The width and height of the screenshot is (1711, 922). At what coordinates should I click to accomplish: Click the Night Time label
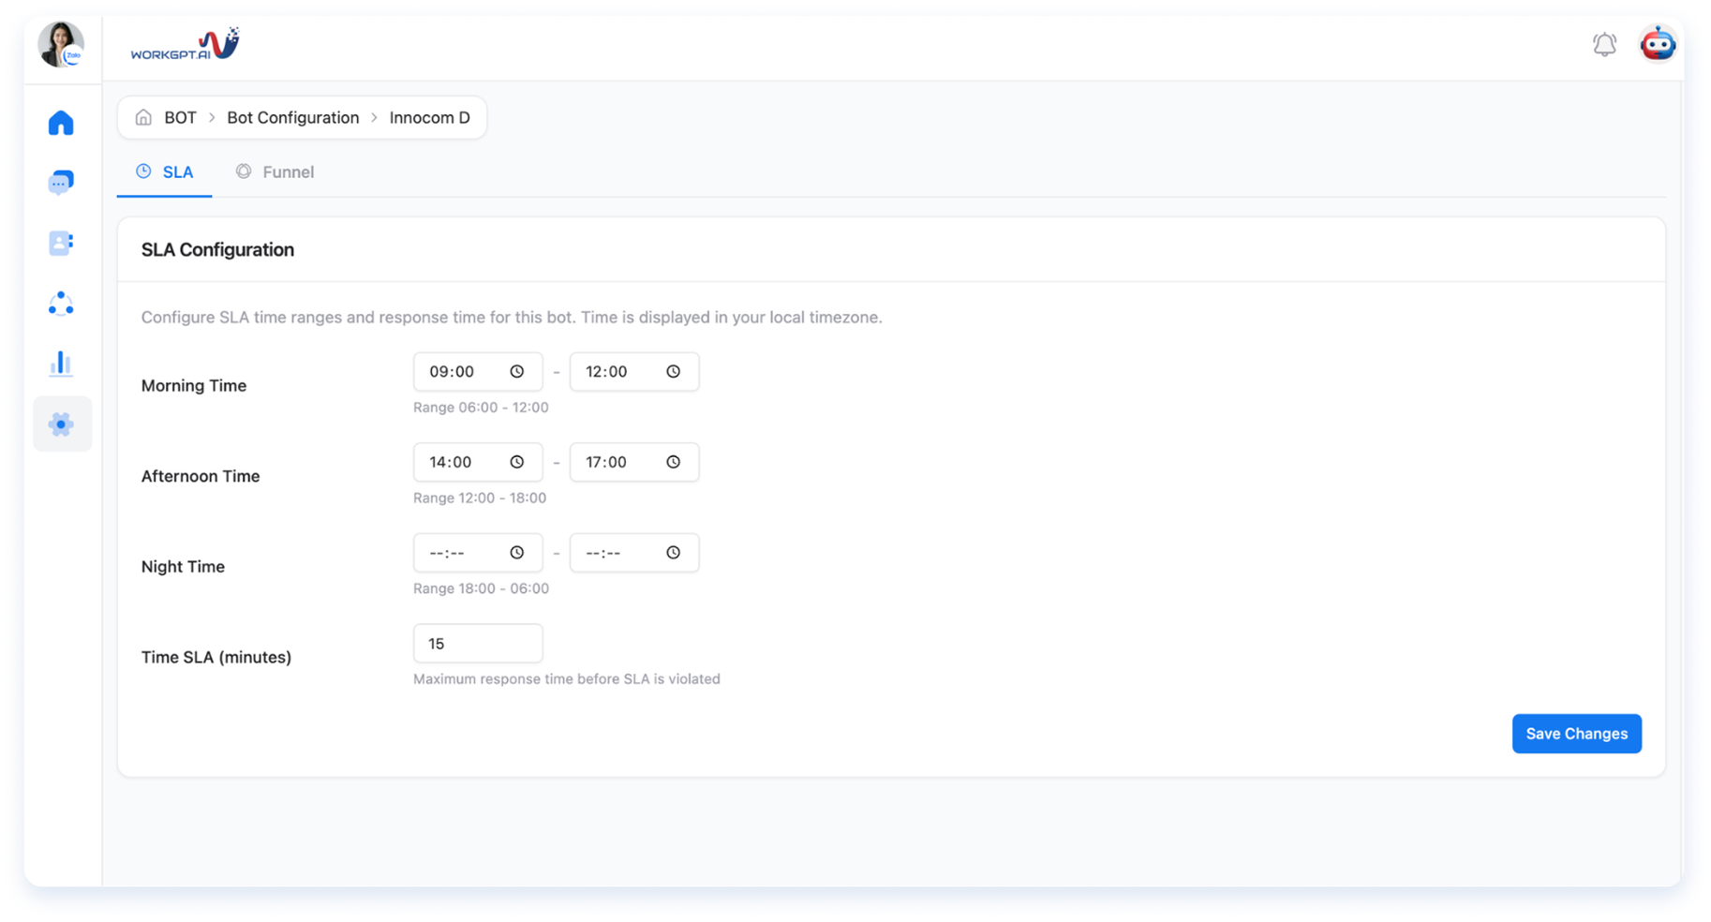[x=183, y=567]
